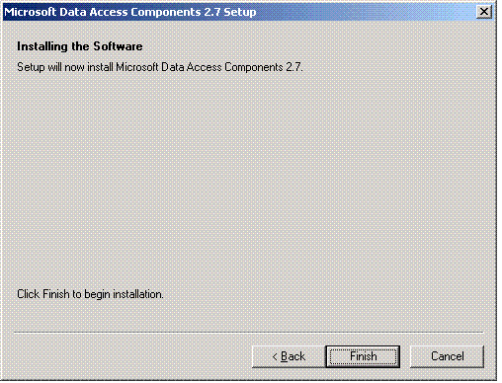
Task: Start installing Data Access Components with Finish
Action: pyautogui.click(x=363, y=356)
